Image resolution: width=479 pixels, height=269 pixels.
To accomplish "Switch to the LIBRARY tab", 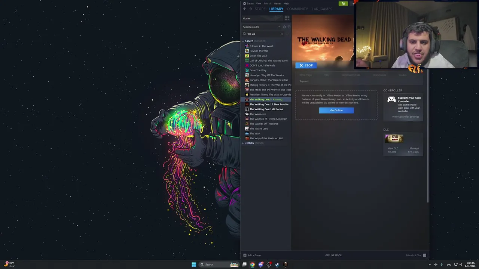I will click(x=276, y=9).
